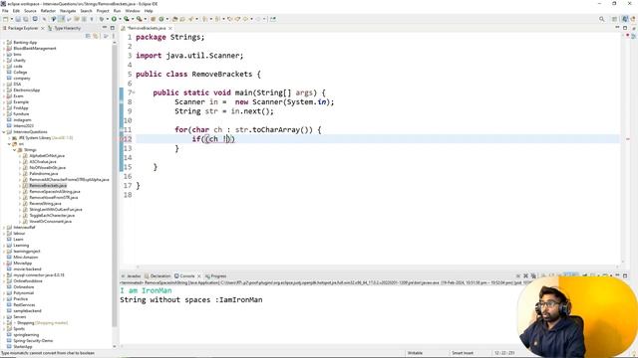Click the Pin Editor toolbar icon
The image size is (638, 358).
(x=273, y=19)
